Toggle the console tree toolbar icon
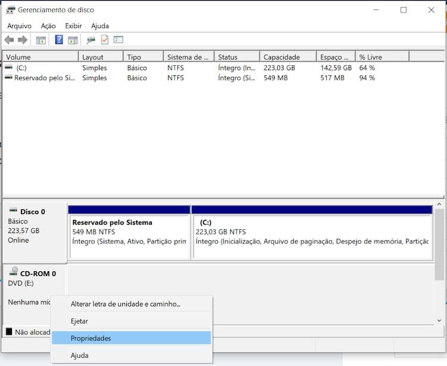 (41, 40)
